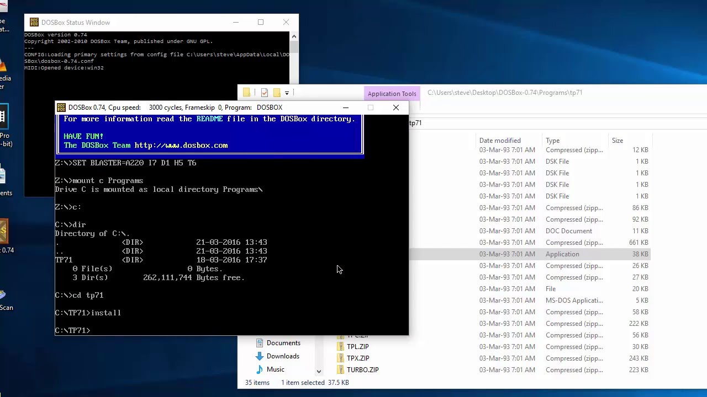Click the TURBO.ZIP zipped folder icon
The height and width of the screenshot is (397, 707).
coord(340,370)
